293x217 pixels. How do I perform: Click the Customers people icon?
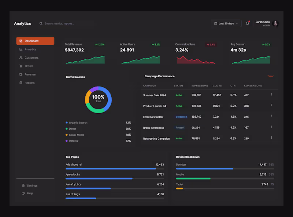click(x=21, y=58)
